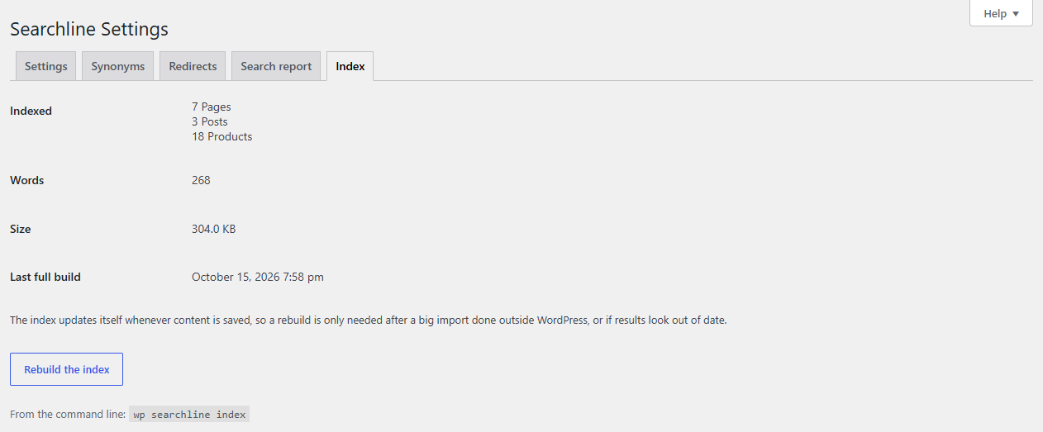This screenshot has height=432, width=1043.
Task: Open the Help dropdown
Action: (x=1001, y=13)
